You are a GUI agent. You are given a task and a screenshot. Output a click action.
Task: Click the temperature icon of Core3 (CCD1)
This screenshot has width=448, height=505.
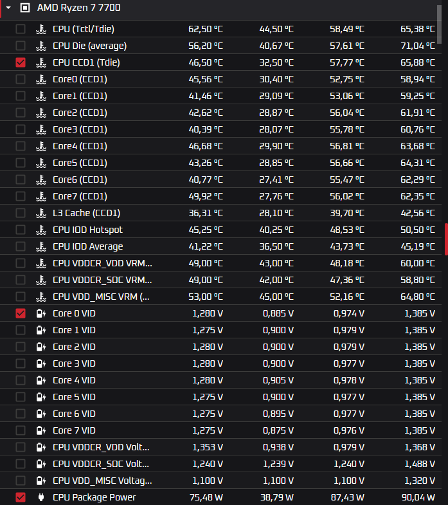(x=41, y=129)
